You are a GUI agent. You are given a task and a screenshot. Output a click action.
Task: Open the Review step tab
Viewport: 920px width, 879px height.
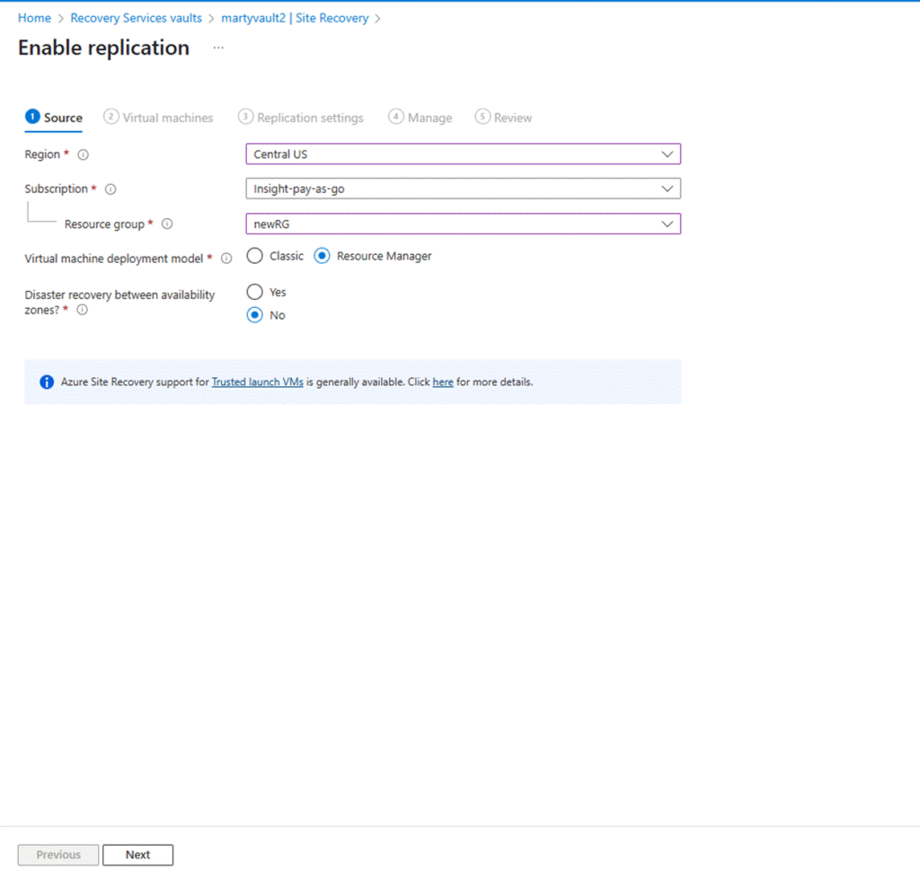click(x=504, y=118)
